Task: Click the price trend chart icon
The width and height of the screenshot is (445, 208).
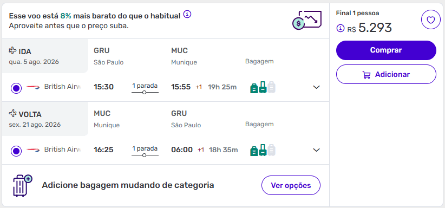Action: [x=307, y=20]
